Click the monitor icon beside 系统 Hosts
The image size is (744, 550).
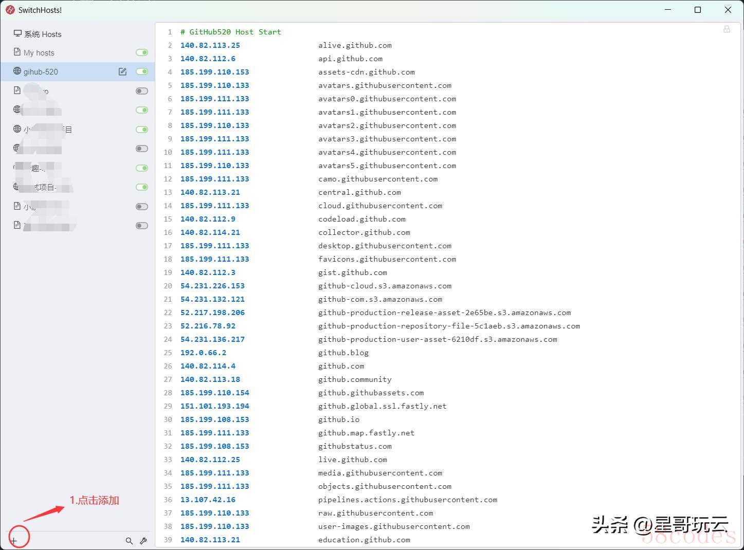[17, 33]
